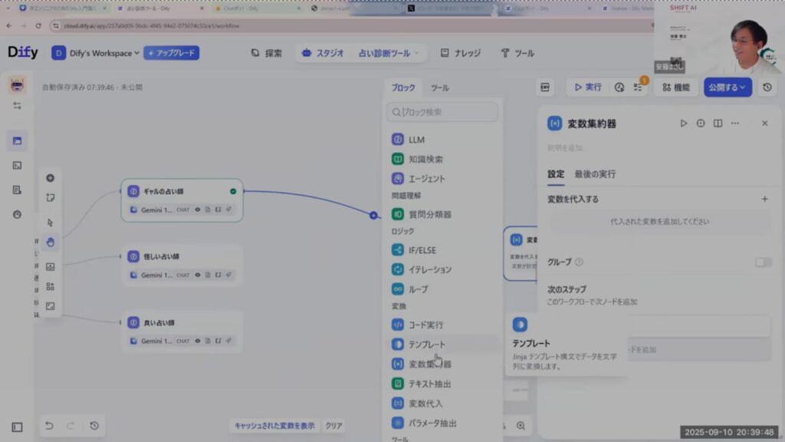Viewport: 785px width, 442px height.
Task: Open the 公開する dropdown
Action: point(728,87)
